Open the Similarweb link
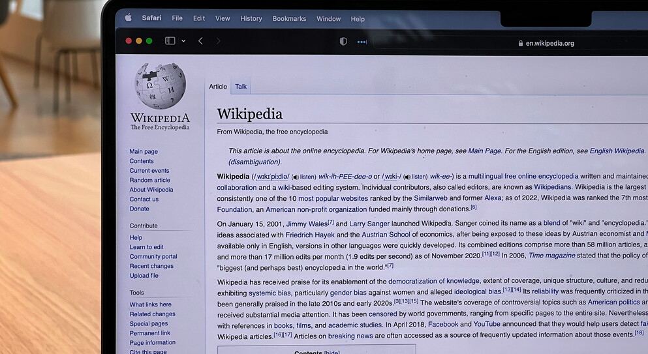 pos(431,198)
